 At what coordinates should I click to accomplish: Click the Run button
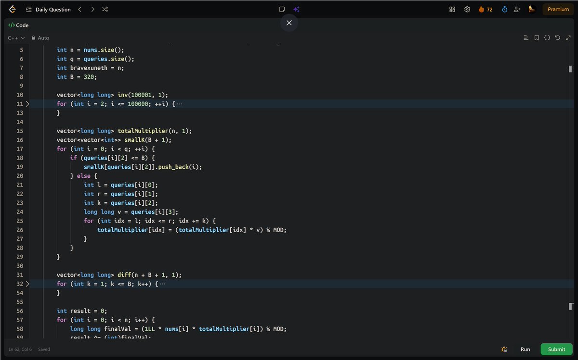pyautogui.click(x=525, y=349)
